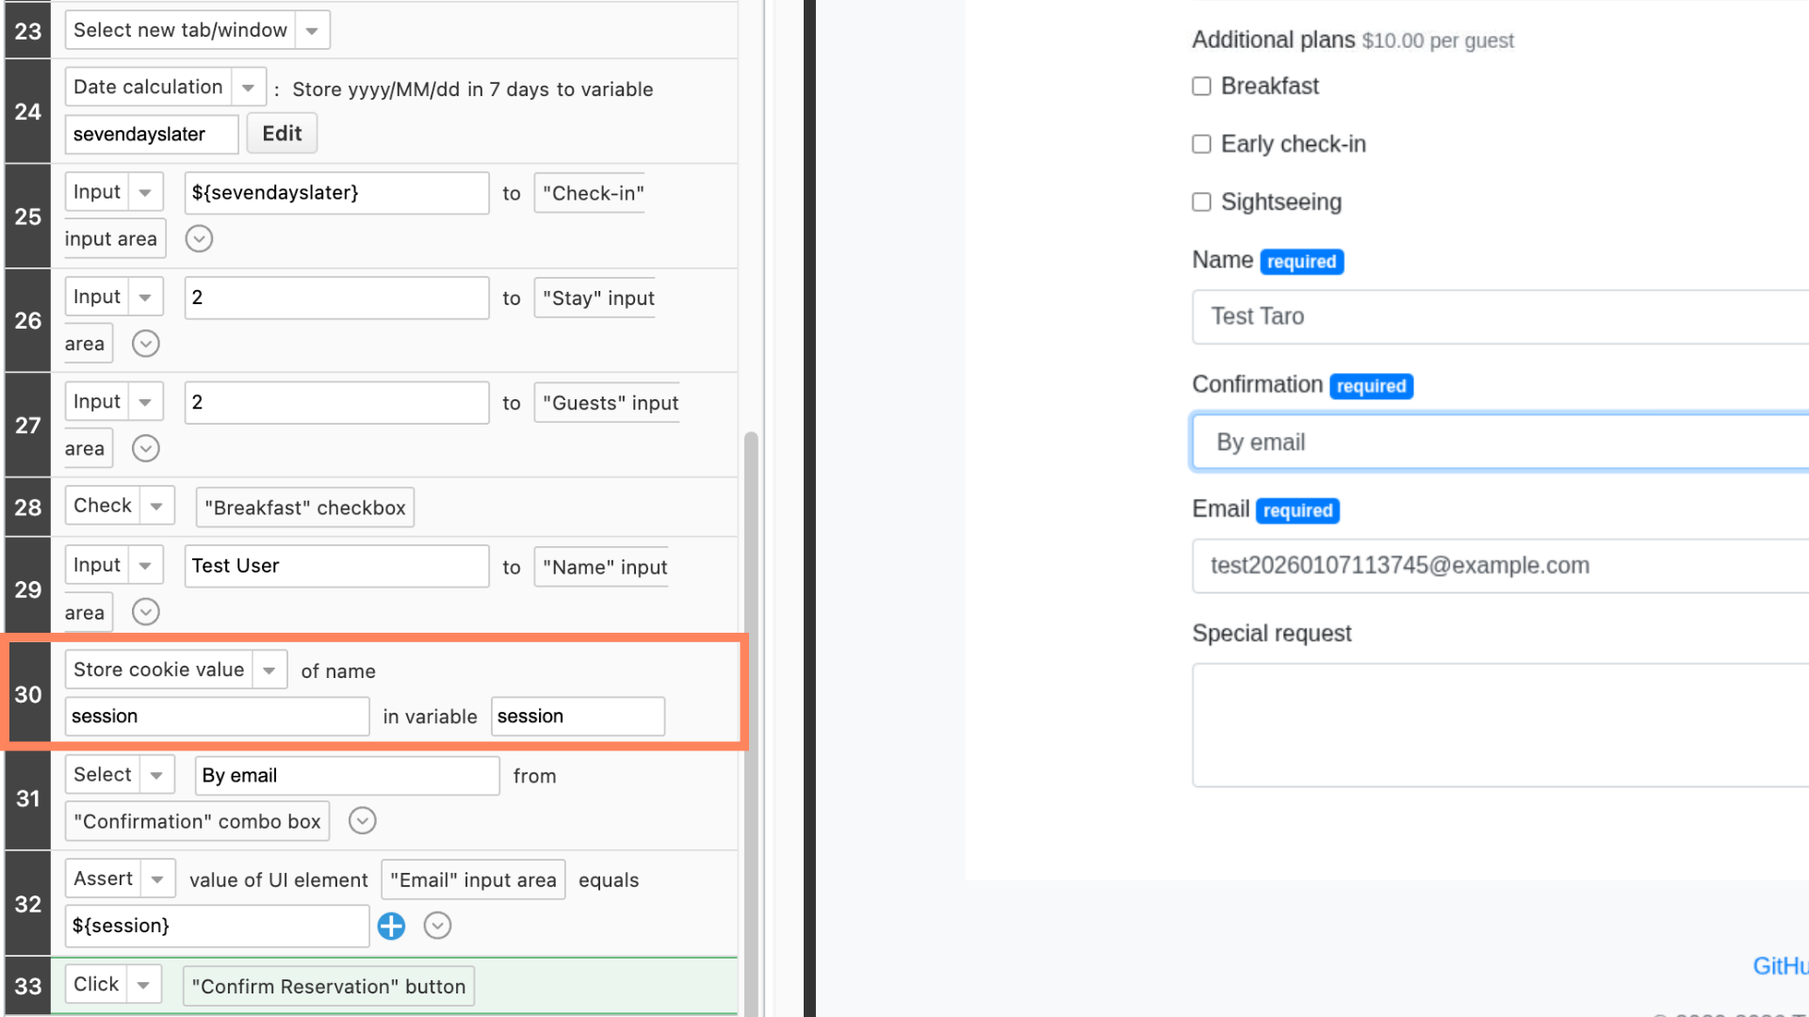
Task: Click circled chevron next to Confirmation combo box
Action: [x=362, y=821]
